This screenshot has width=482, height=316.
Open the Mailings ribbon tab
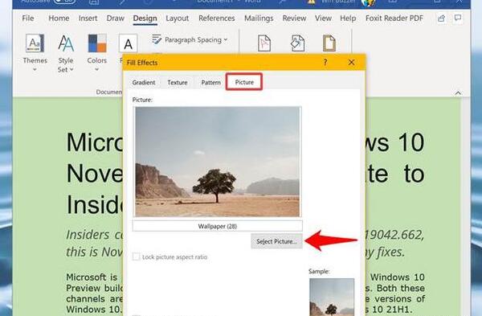coord(259,18)
